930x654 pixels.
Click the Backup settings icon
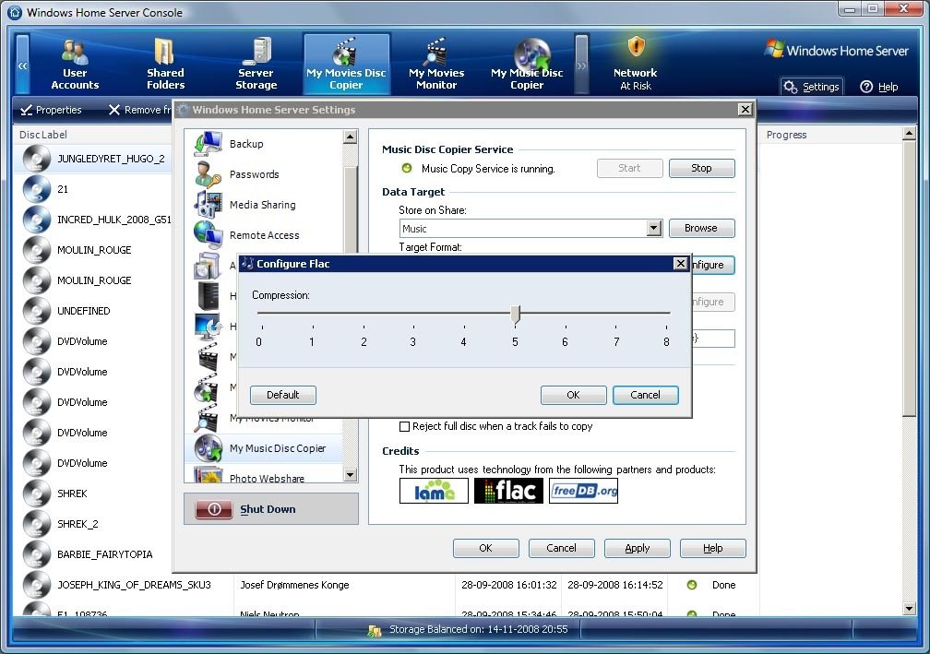tap(208, 144)
